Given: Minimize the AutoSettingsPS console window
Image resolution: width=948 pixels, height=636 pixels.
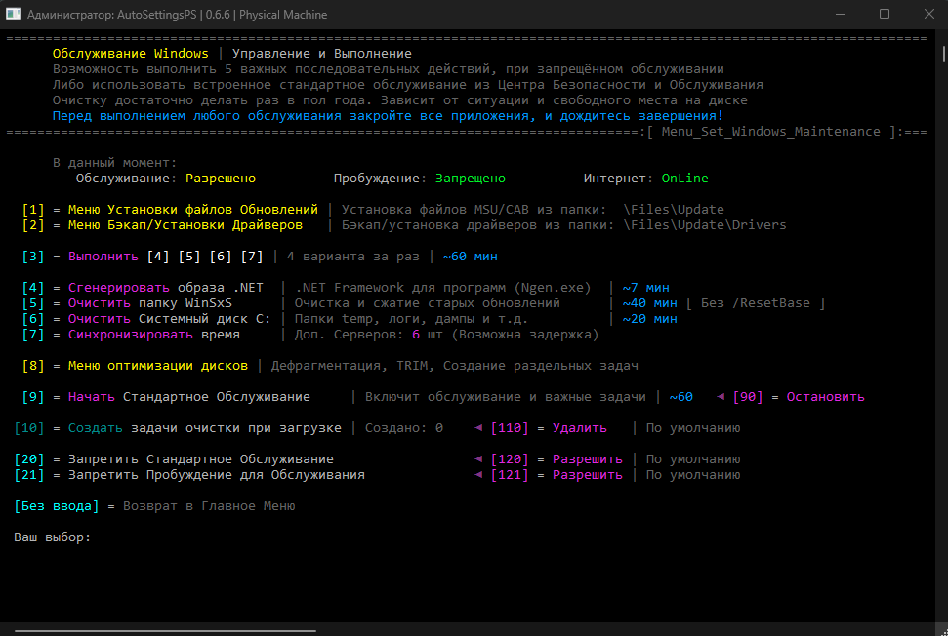Looking at the screenshot, I should (840, 15).
